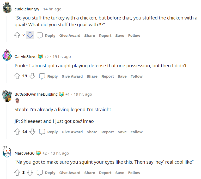The height and width of the screenshot is (179, 201).
Task: Downvote MarcSetGO's comment
Action: (x=30, y=173)
